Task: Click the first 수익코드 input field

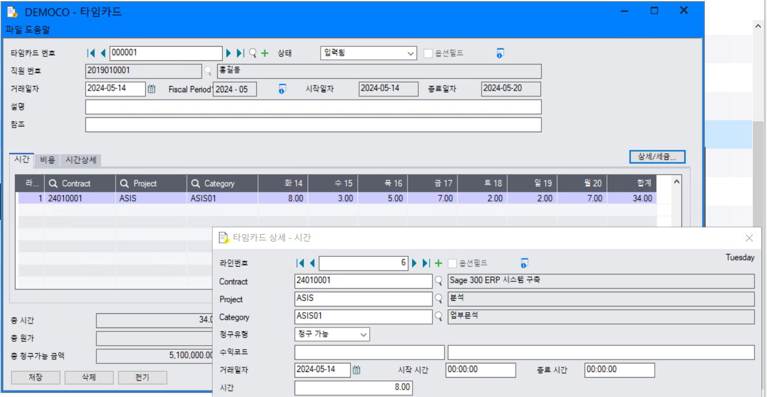Action: point(369,353)
